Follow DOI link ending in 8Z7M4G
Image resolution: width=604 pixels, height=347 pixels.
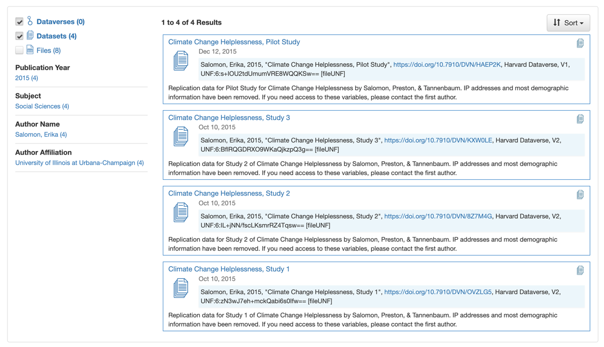coord(438,217)
